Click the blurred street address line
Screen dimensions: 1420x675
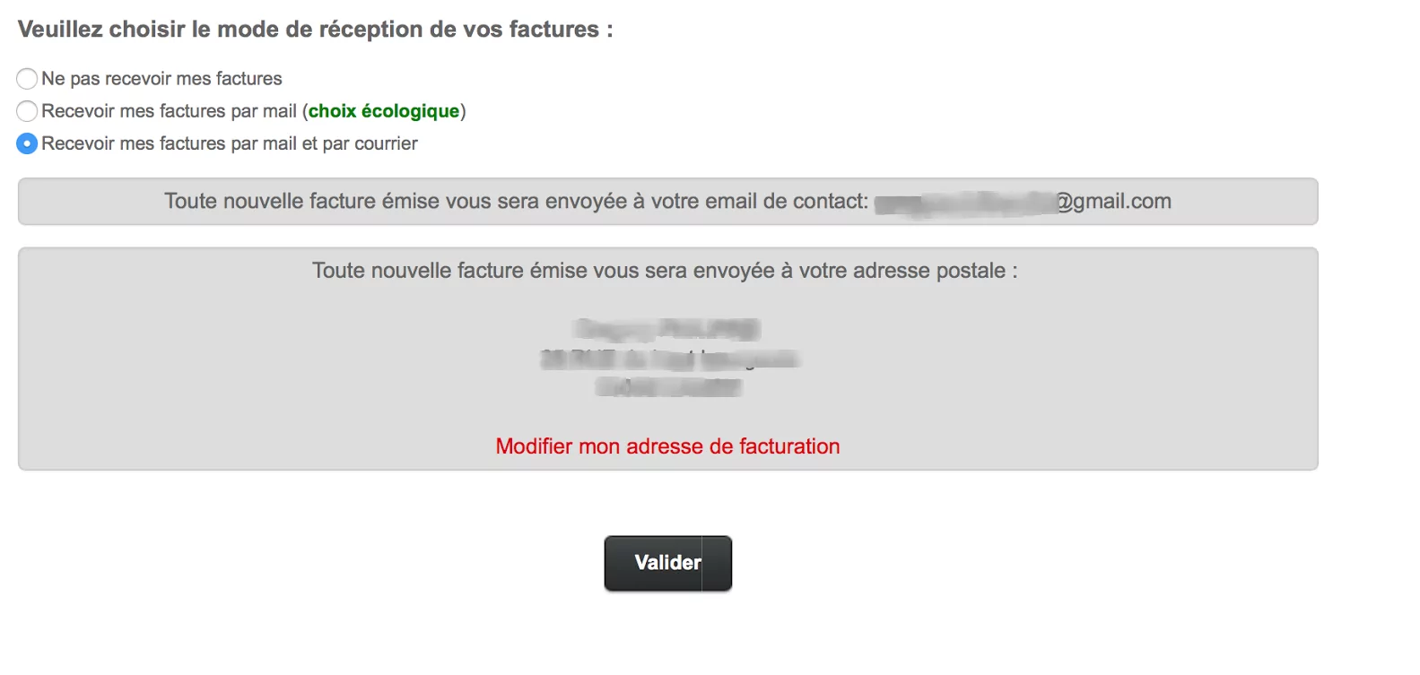[669, 359]
